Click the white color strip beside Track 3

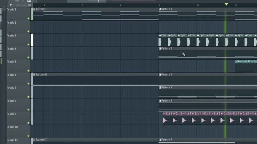point(32,40)
